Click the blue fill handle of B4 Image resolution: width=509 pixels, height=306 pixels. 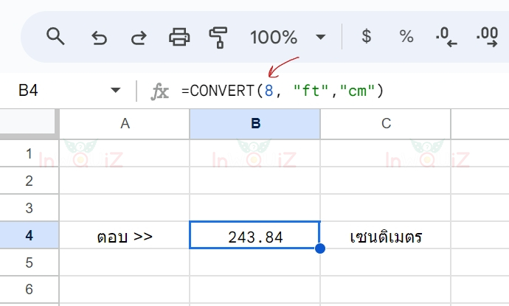[x=320, y=248]
